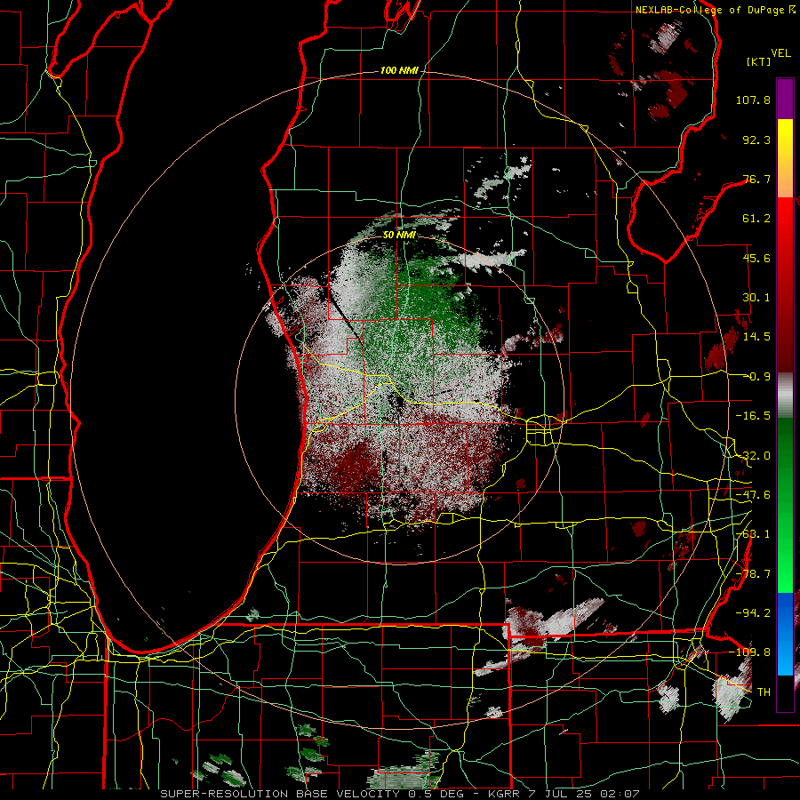
Task: Click the 61.2 legend value
Action: point(756,219)
